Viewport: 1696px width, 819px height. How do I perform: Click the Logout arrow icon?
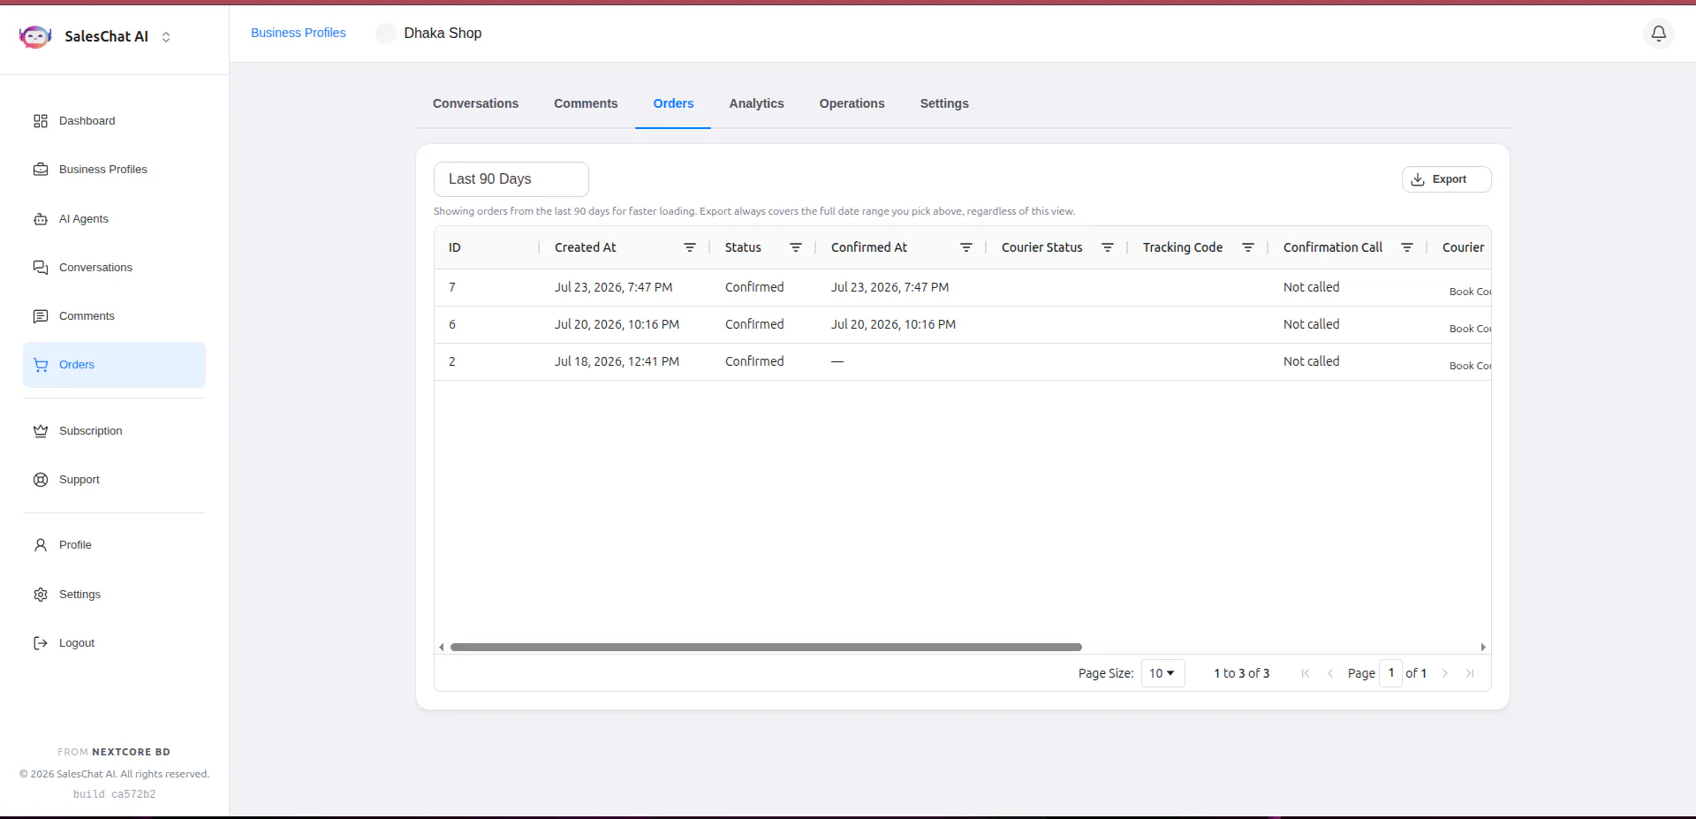click(41, 643)
